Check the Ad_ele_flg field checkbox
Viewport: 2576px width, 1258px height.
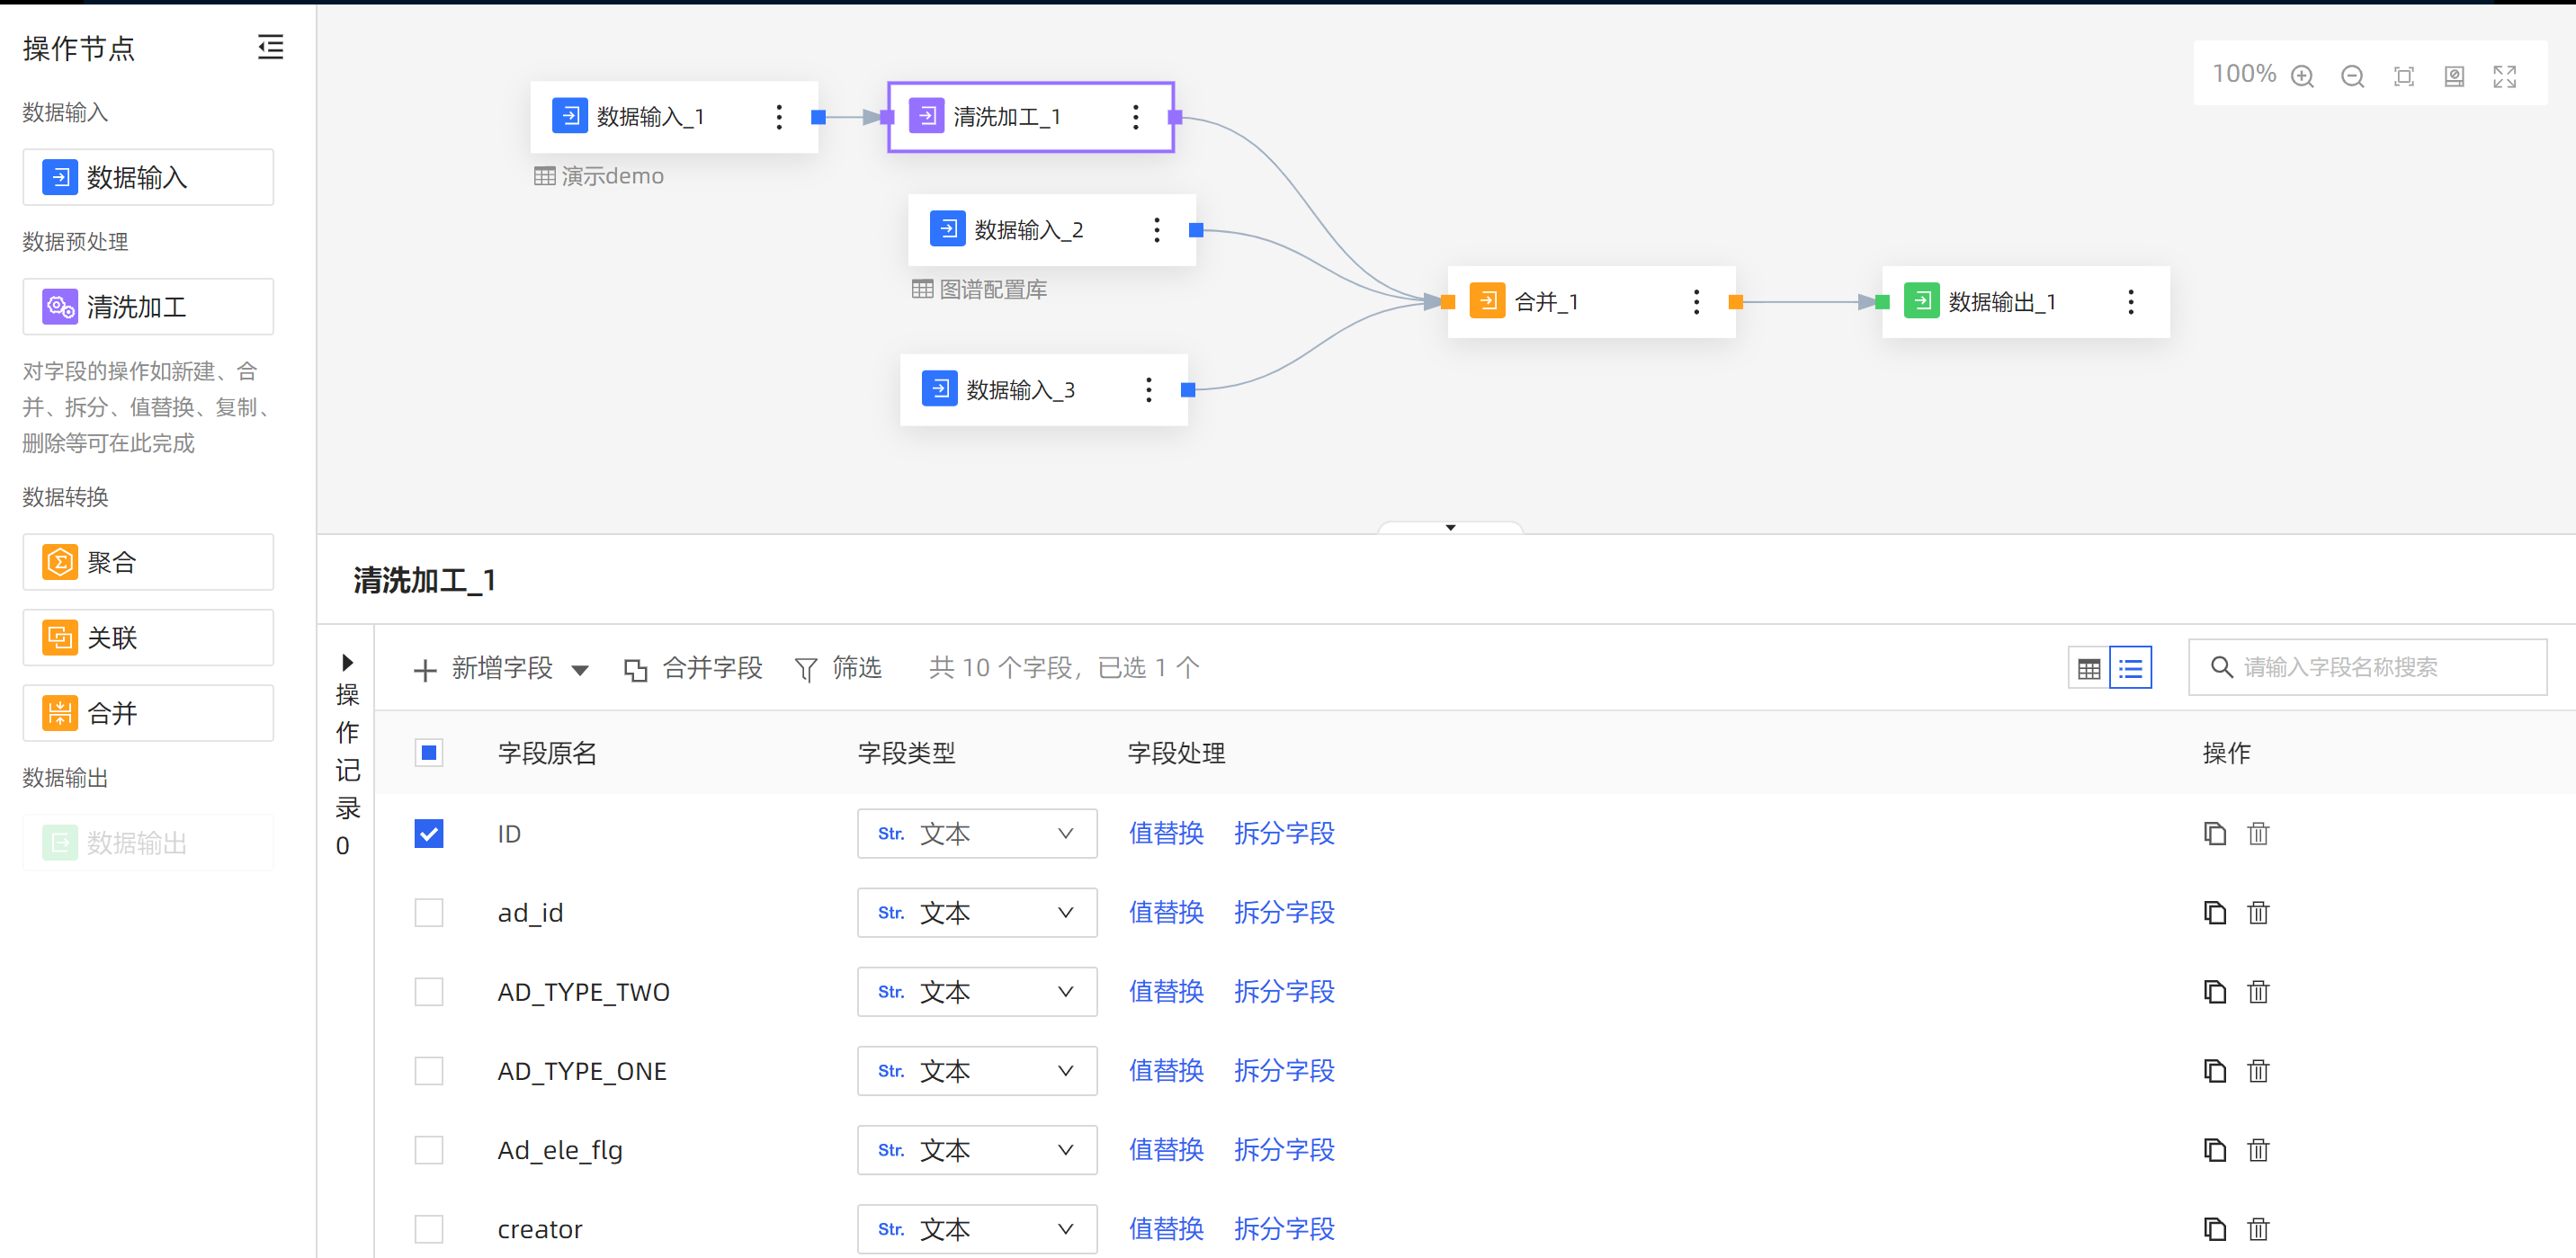tap(429, 1149)
